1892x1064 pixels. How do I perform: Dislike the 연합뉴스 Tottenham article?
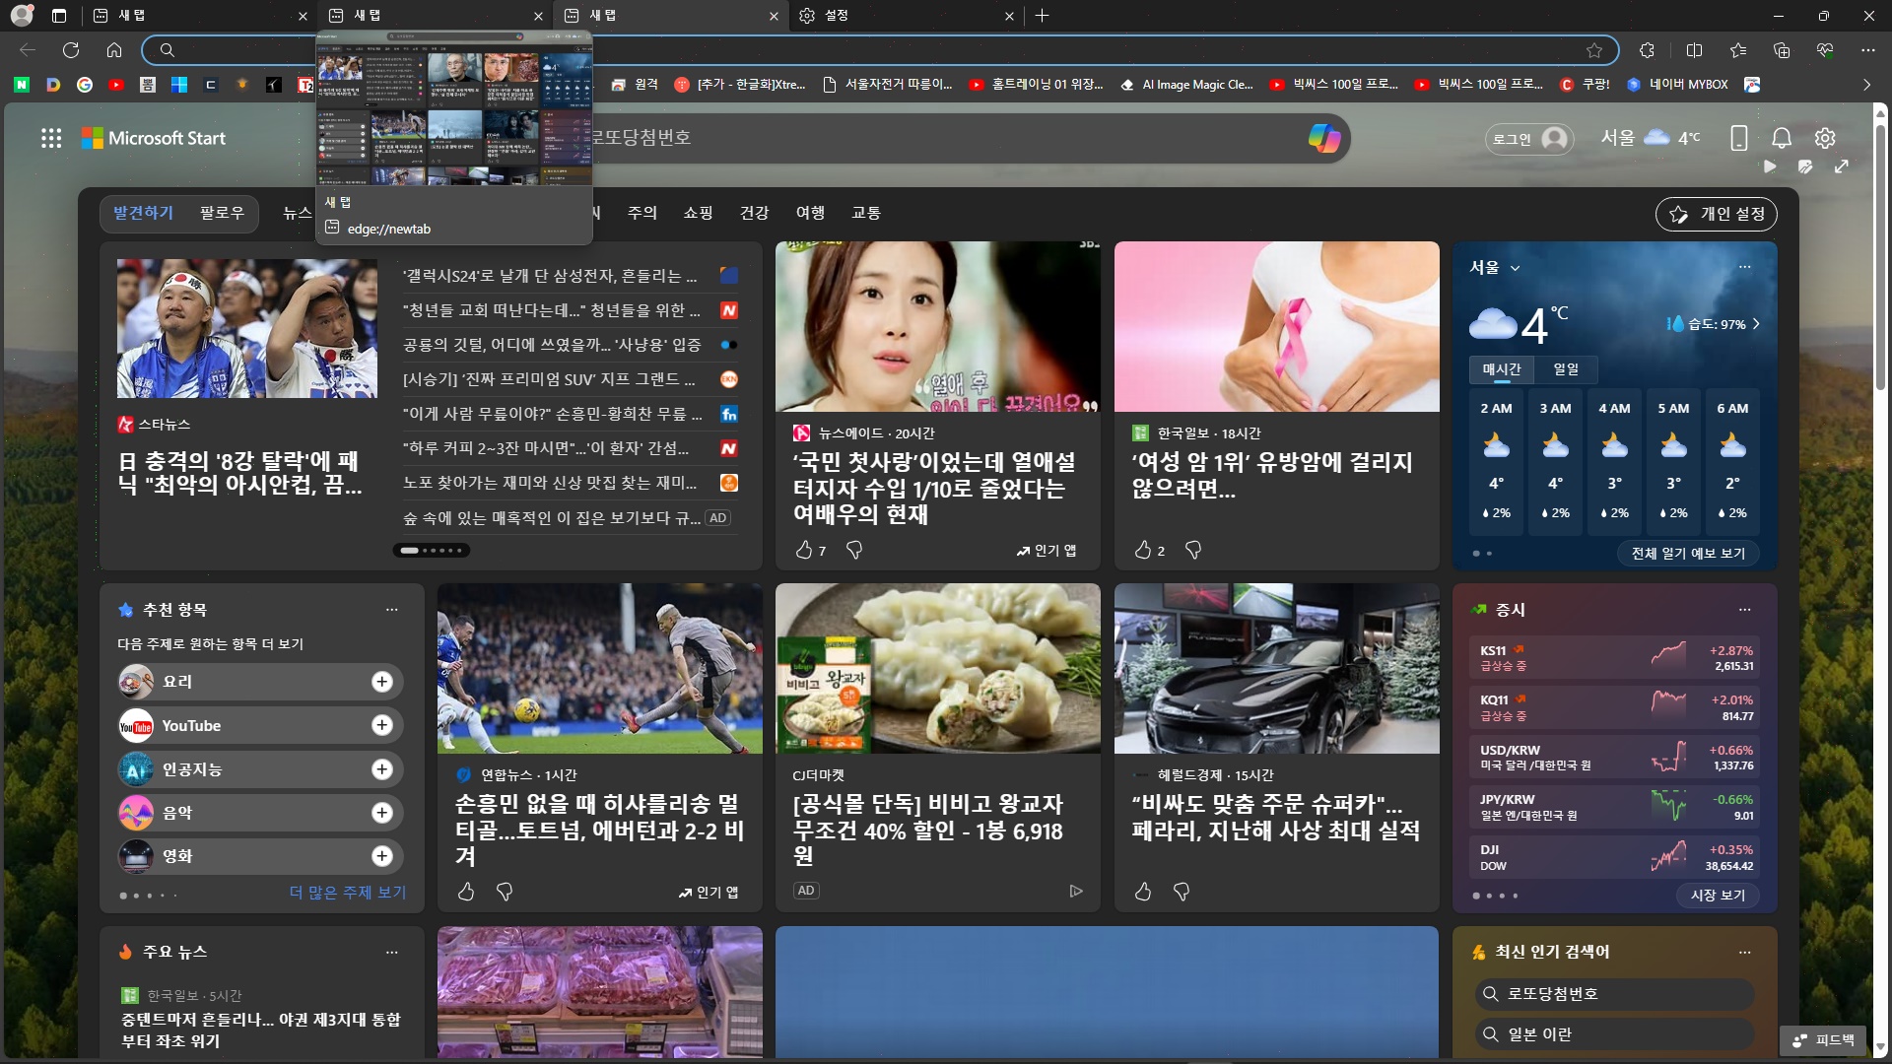pos(505,892)
